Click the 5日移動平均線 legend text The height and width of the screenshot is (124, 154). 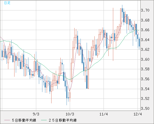[x=24, y=120]
